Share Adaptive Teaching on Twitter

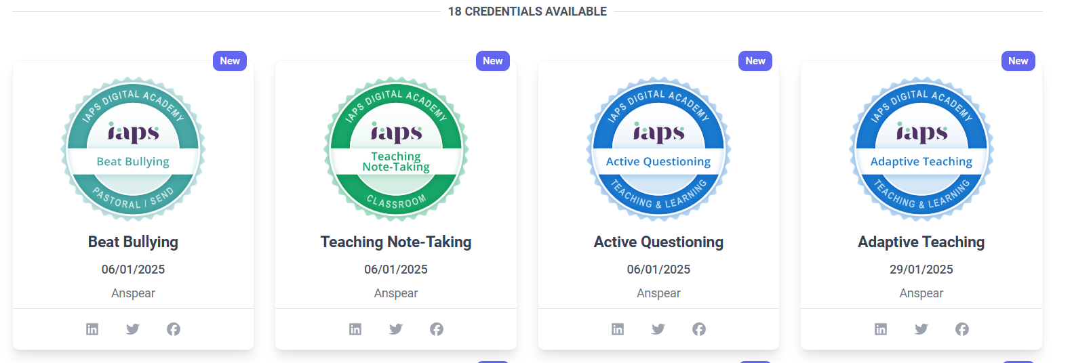coord(921,329)
